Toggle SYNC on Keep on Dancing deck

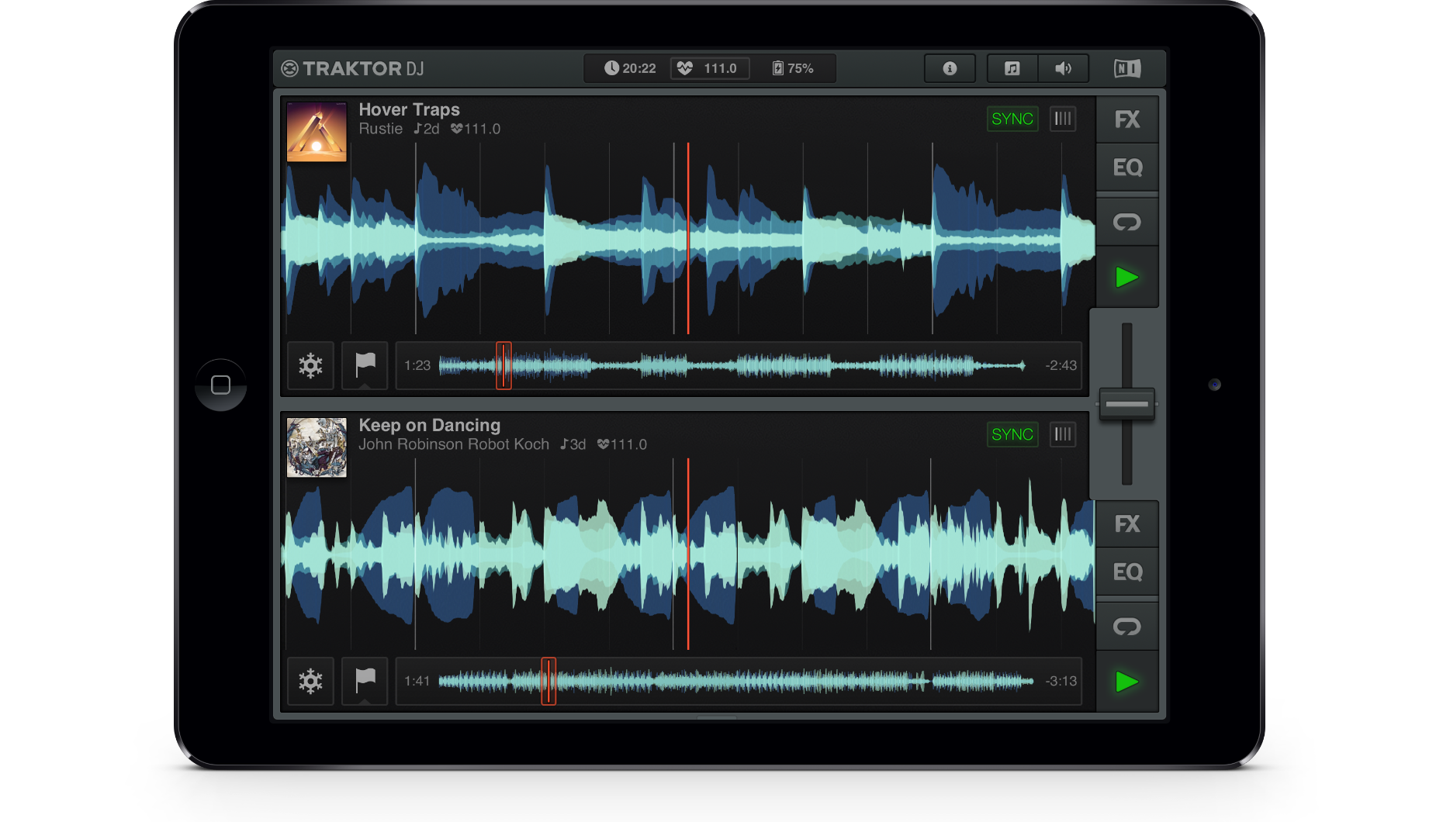pyautogui.click(x=1012, y=434)
